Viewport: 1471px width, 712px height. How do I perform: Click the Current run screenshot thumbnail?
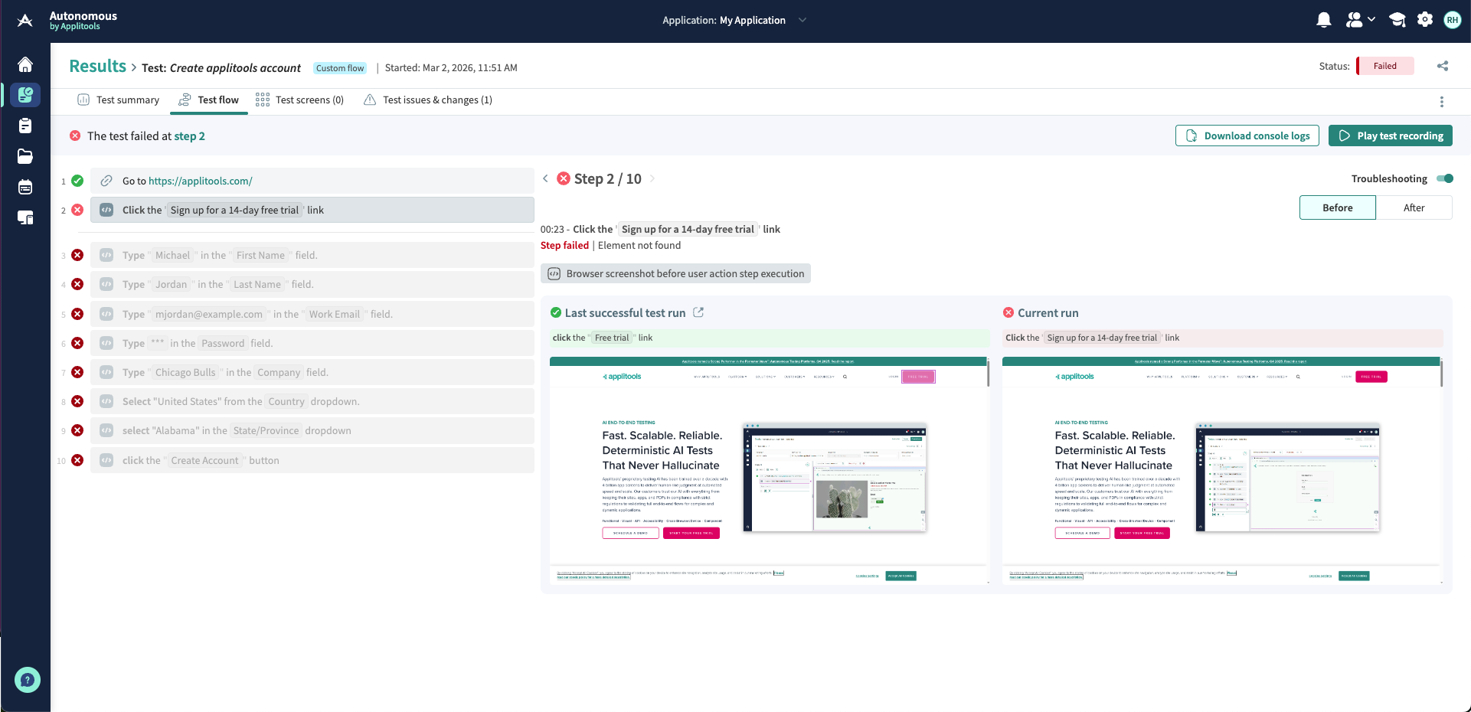click(x=1222, y=470)
